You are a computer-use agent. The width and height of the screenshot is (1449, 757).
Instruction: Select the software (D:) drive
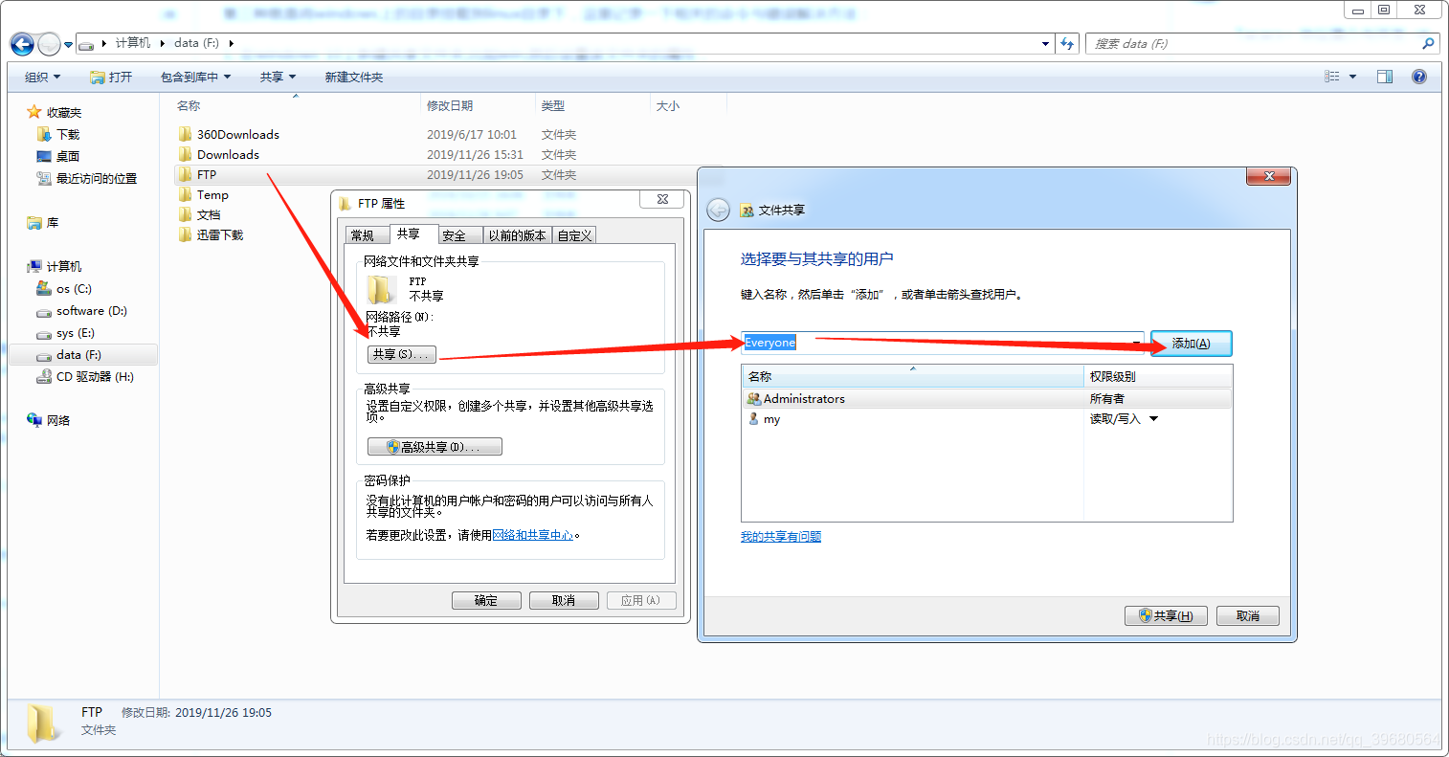click(82, 310)
